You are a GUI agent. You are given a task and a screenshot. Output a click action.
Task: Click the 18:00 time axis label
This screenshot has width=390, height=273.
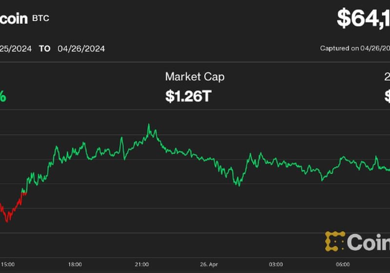[75, 264]
